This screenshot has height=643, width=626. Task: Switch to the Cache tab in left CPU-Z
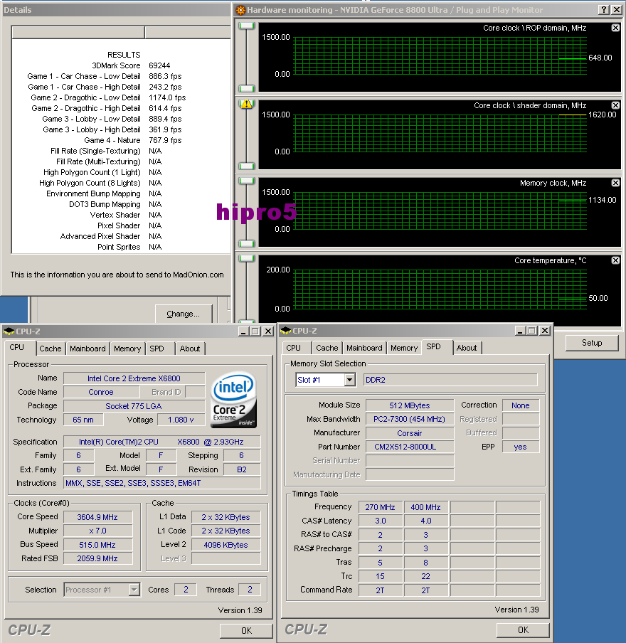tap(51, 348)
